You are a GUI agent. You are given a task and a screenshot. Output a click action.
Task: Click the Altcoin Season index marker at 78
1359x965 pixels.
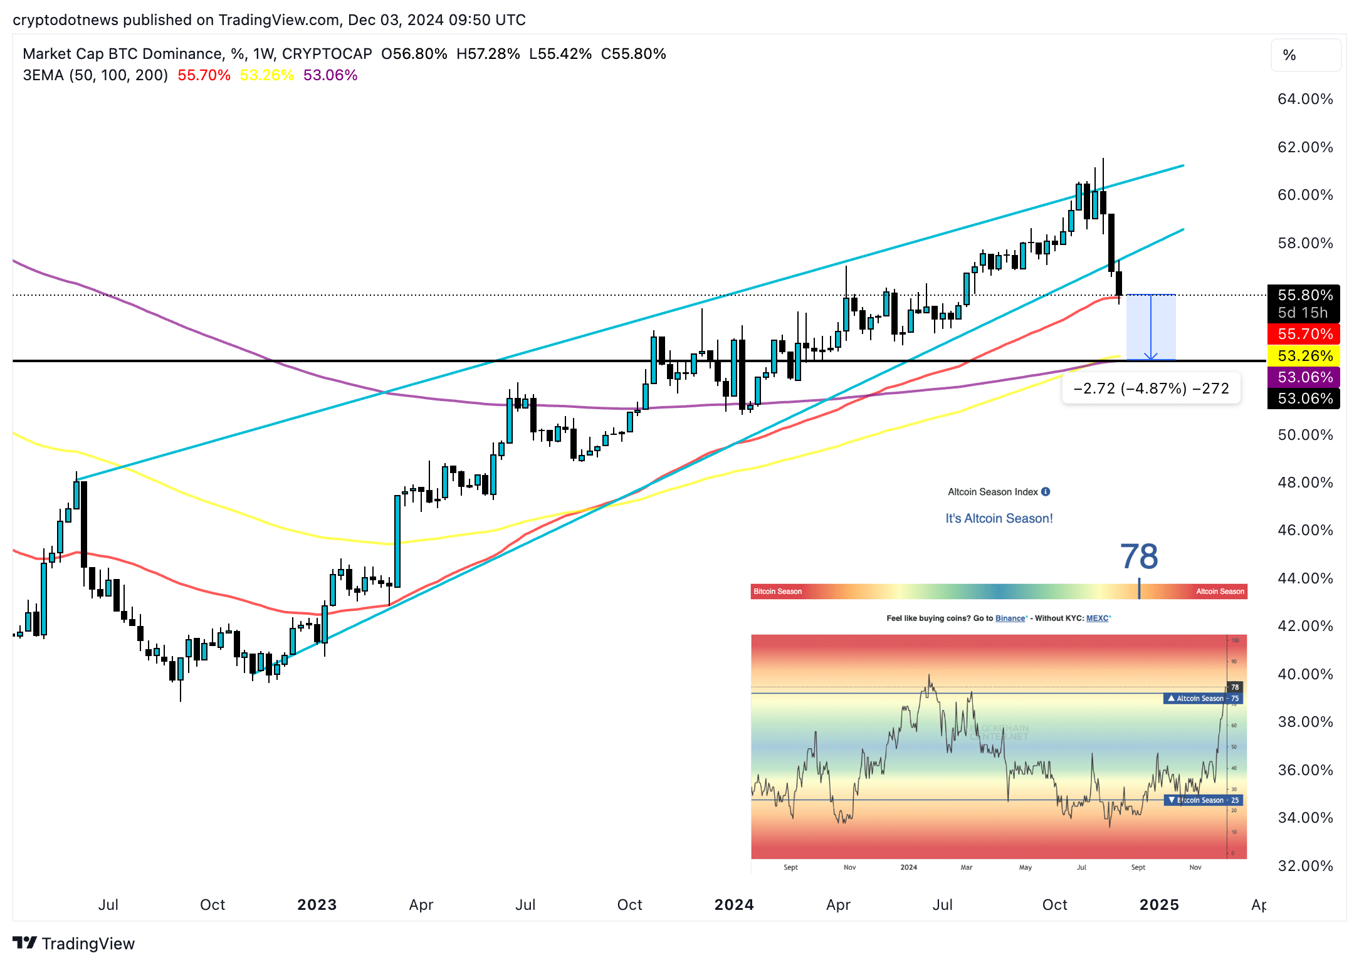click(1139, 589)
